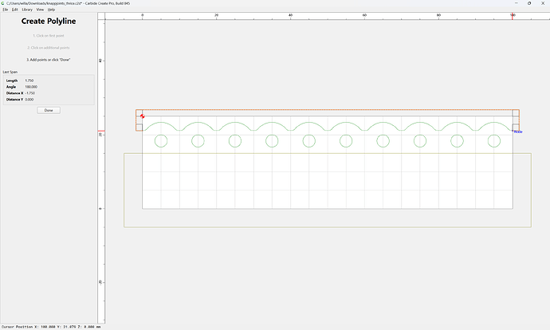The height and width of the screenshot is (330, 550).
Task: Open the File menu
Action: [x=6, y=10]
